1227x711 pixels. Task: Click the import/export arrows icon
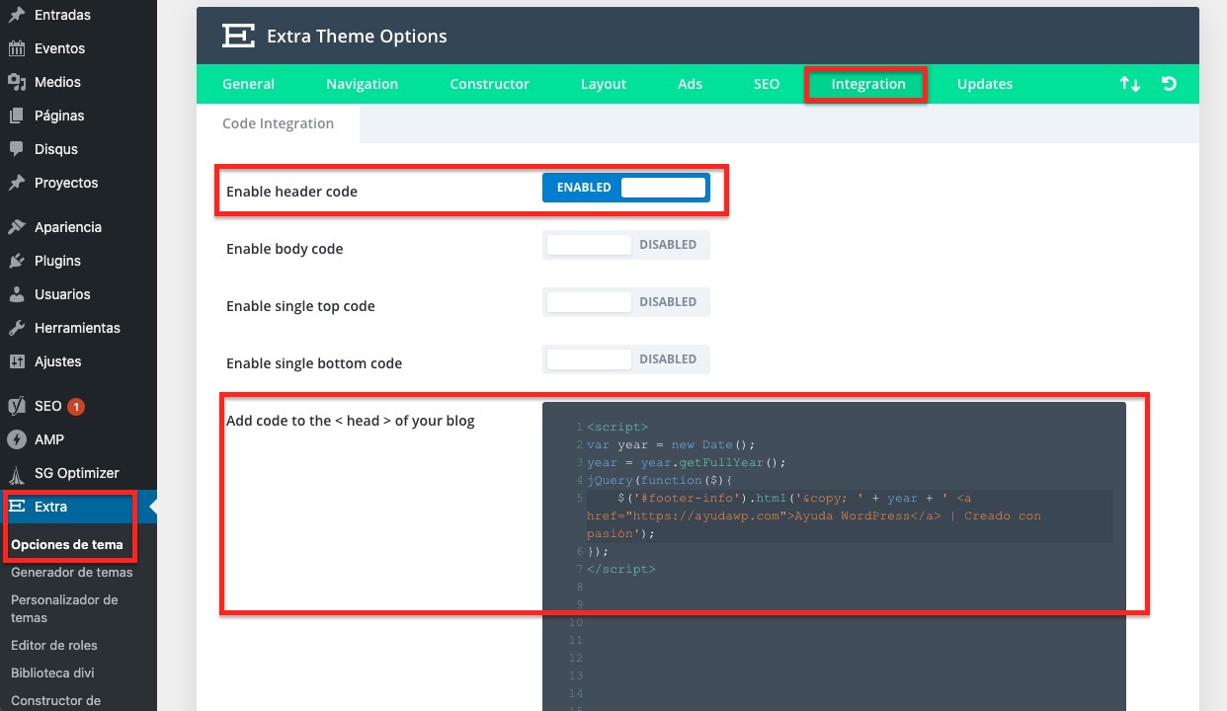1129,84
